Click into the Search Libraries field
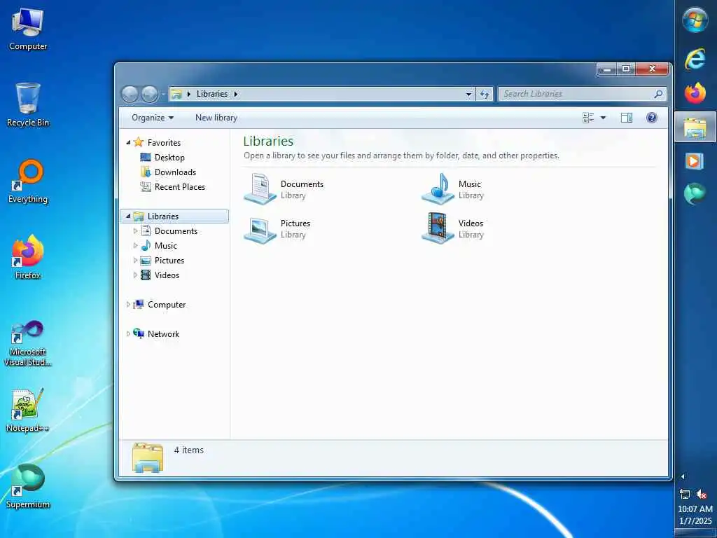 pos(582,94)
